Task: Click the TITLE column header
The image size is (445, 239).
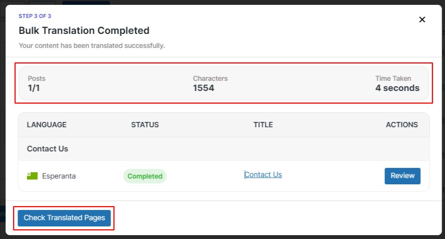Action: click(x=263, y=125)
